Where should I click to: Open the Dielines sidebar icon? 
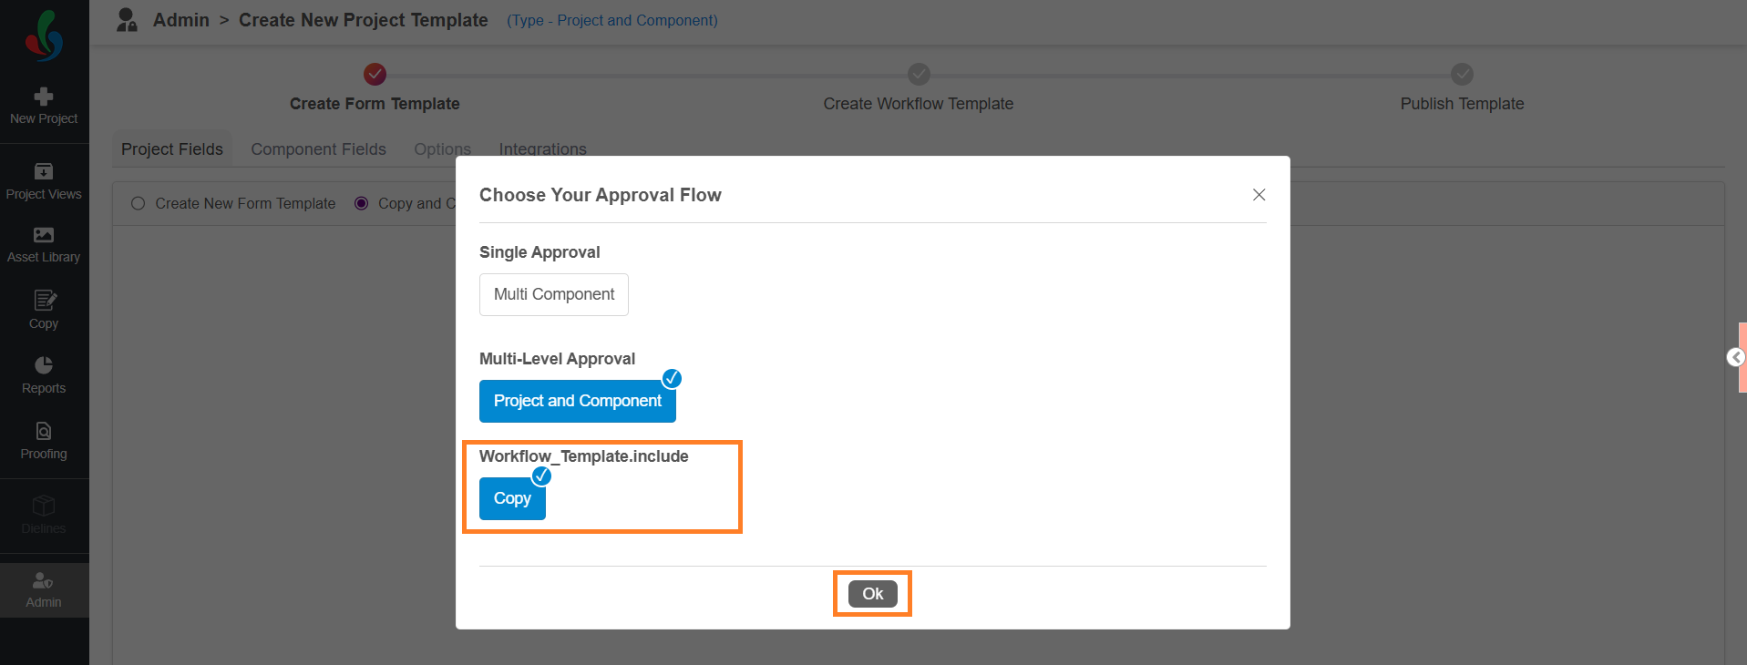coord(44,506)
